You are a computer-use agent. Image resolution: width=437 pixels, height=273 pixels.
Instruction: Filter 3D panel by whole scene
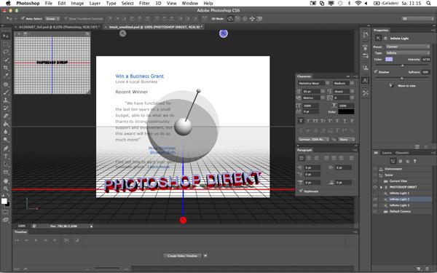[393, 161]
